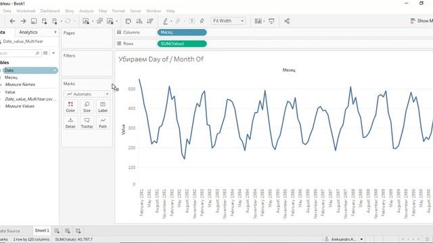Open the Window menu
Screen dimensions: 433x243
tap(154, 11)
